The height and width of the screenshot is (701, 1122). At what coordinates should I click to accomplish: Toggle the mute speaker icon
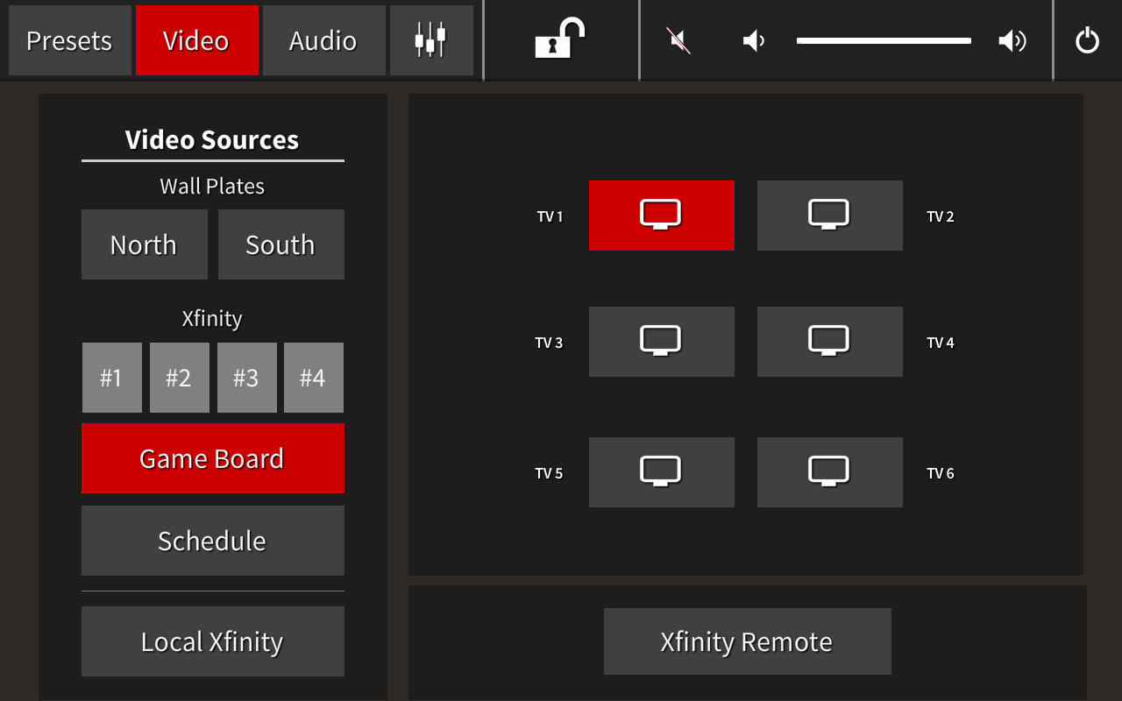tap(678, 41)
